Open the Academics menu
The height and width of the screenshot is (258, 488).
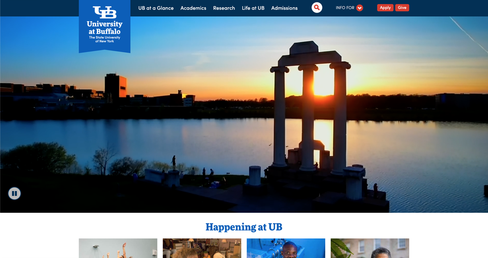(x=193, y=8)
